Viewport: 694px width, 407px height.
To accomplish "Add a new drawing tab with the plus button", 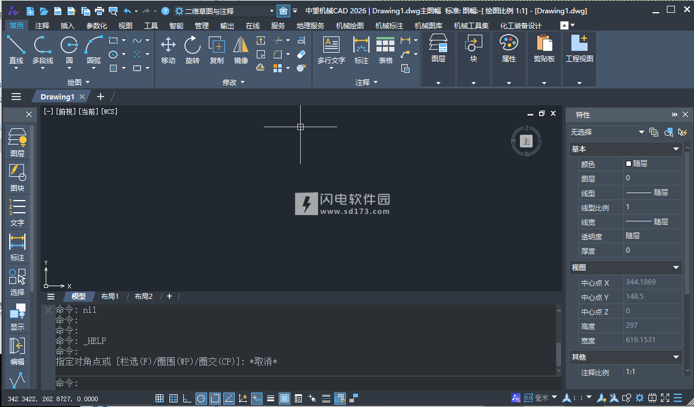I will (x=100, y=97).
